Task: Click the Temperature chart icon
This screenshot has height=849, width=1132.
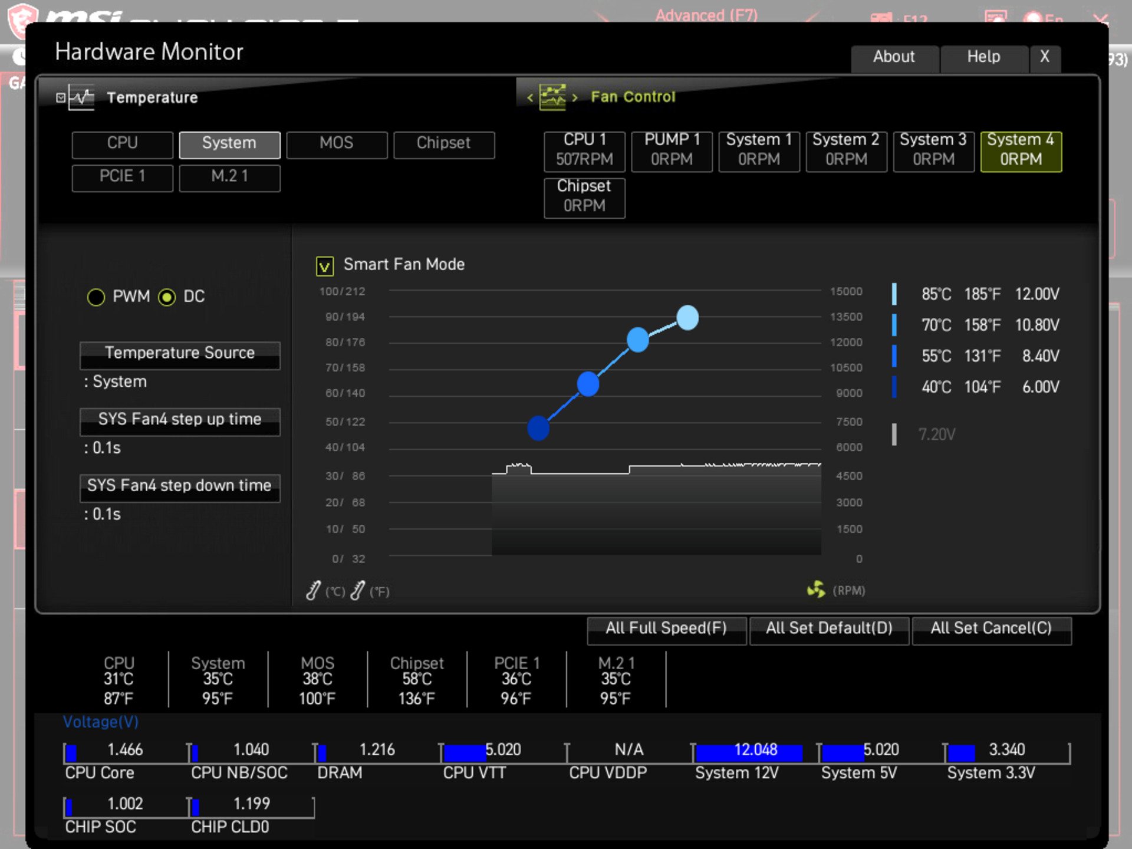Action: (x=81, y=97)
